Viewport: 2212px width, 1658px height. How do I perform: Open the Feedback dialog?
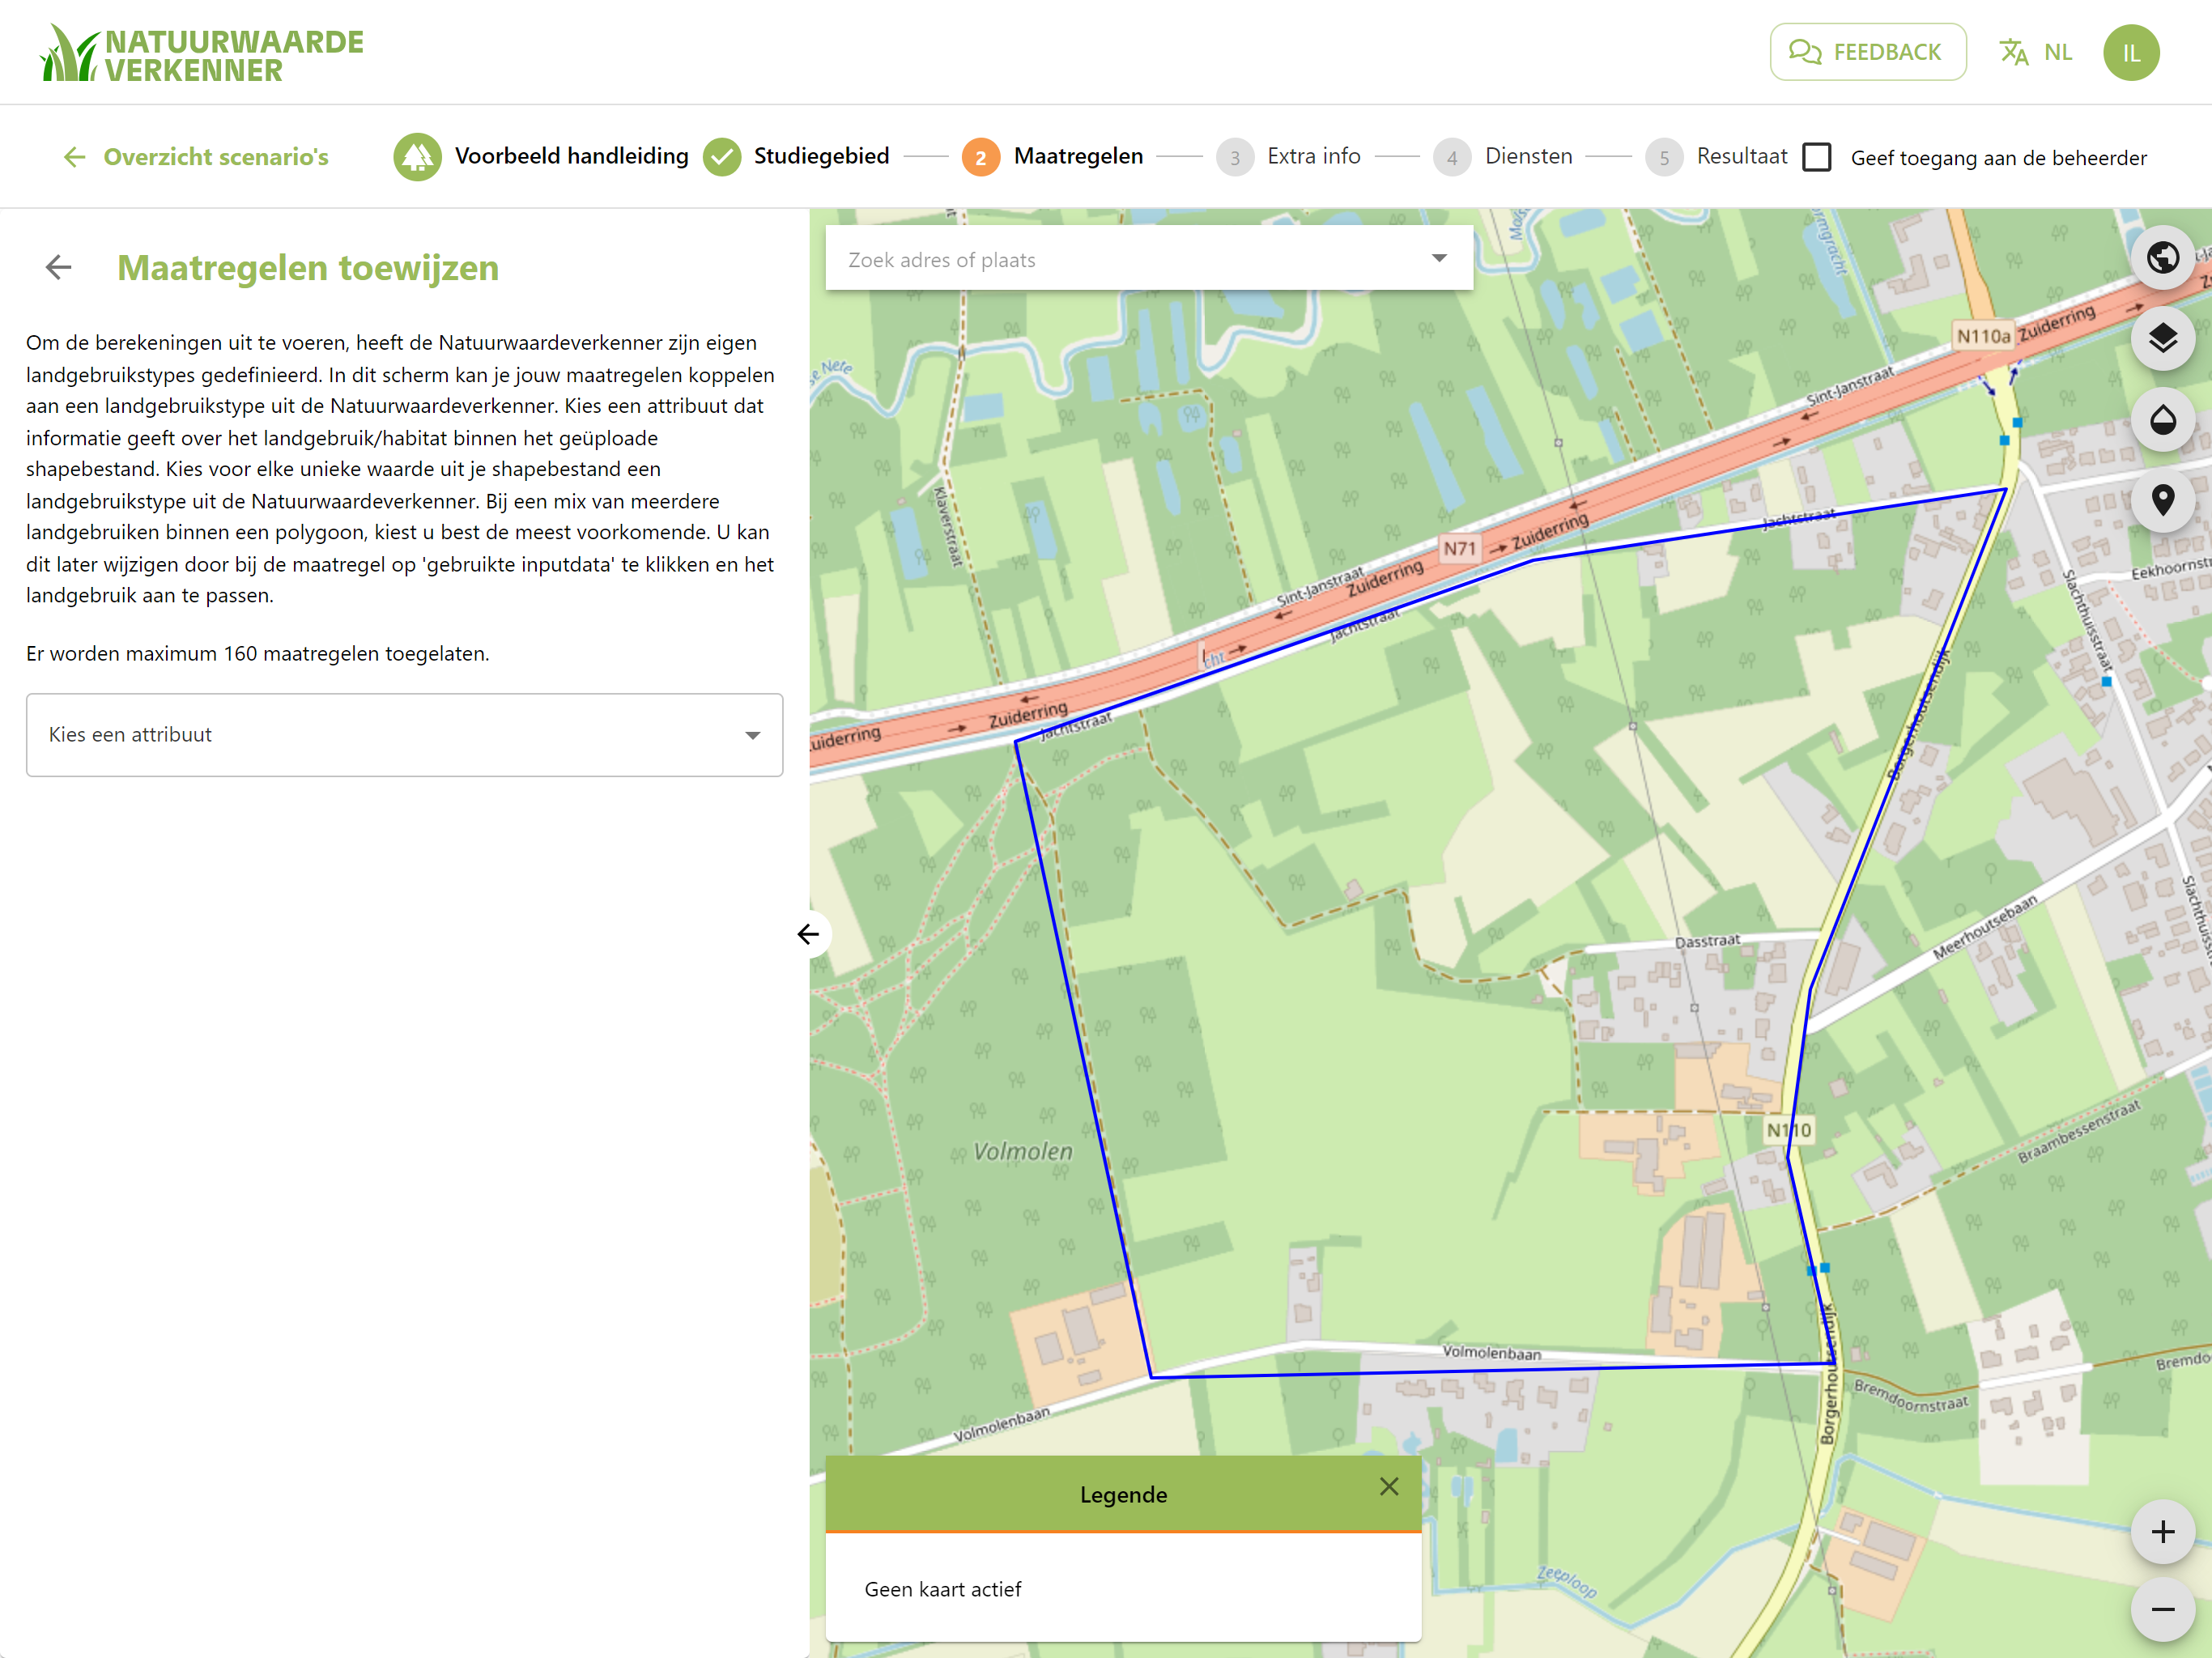[1867, 52]
